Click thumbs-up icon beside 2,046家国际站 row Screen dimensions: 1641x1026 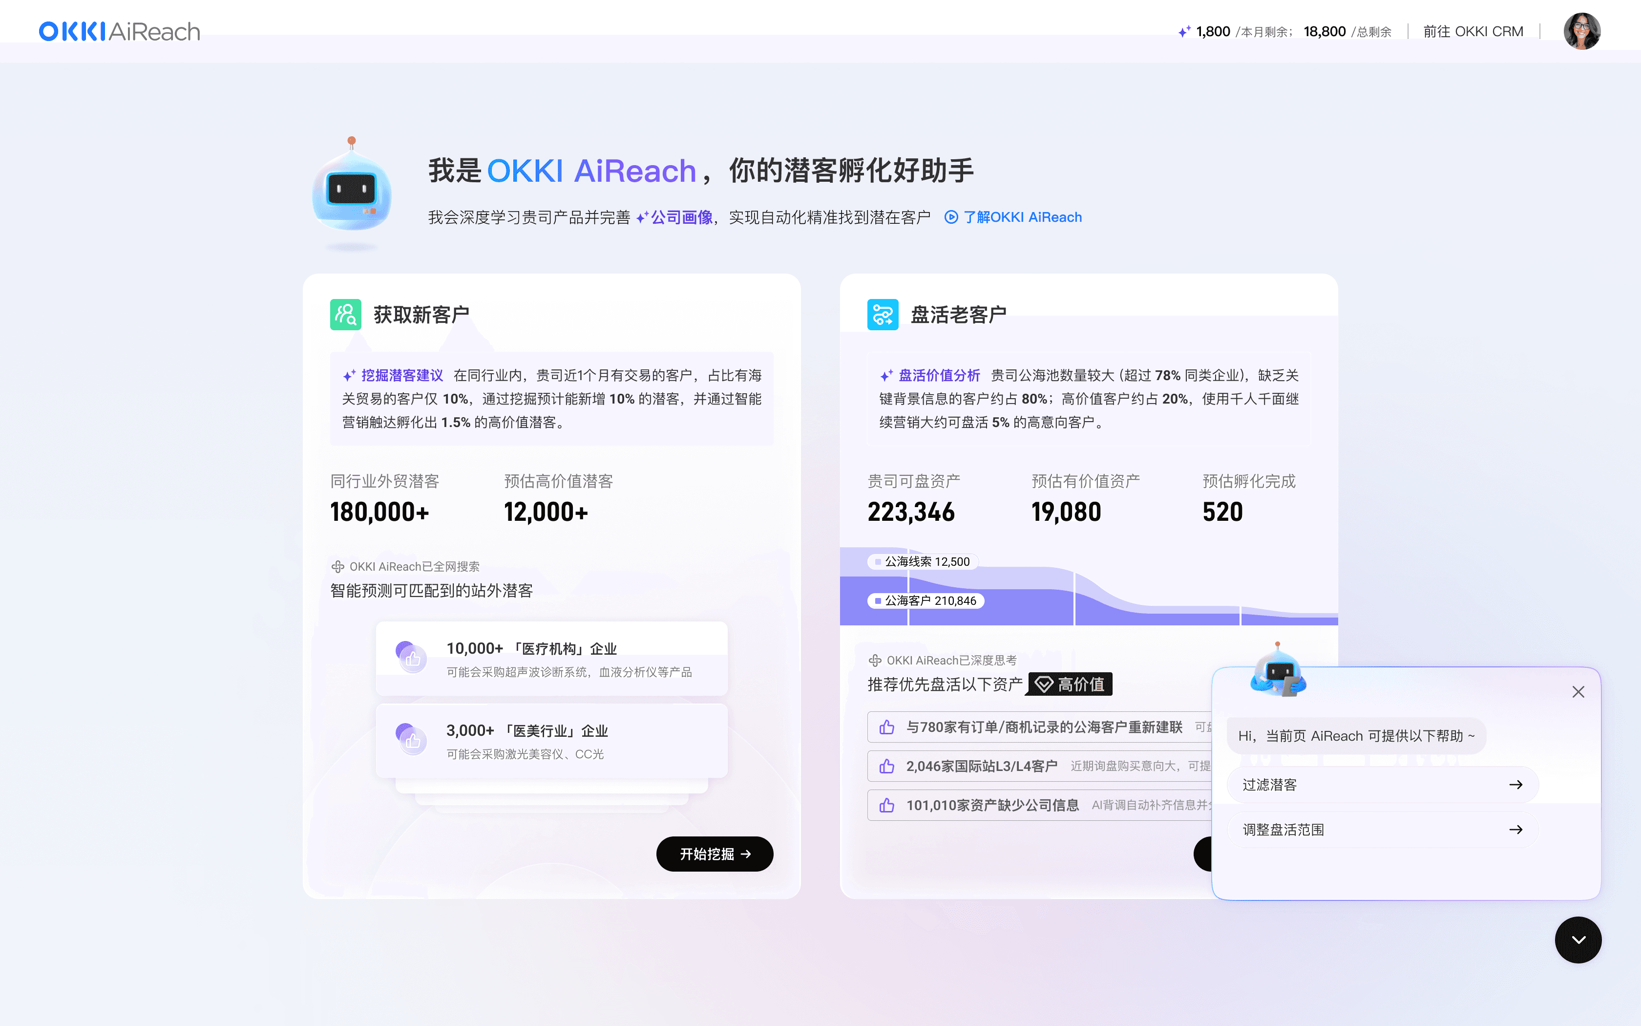coord(886,766)
